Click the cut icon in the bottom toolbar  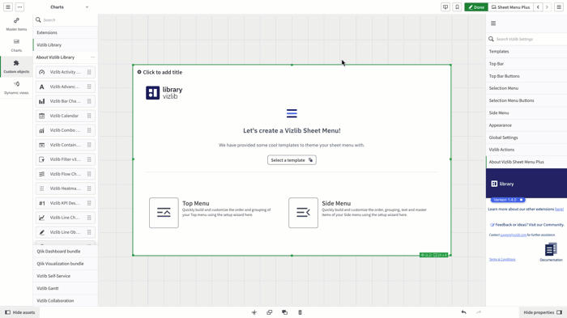pos(254,312)
